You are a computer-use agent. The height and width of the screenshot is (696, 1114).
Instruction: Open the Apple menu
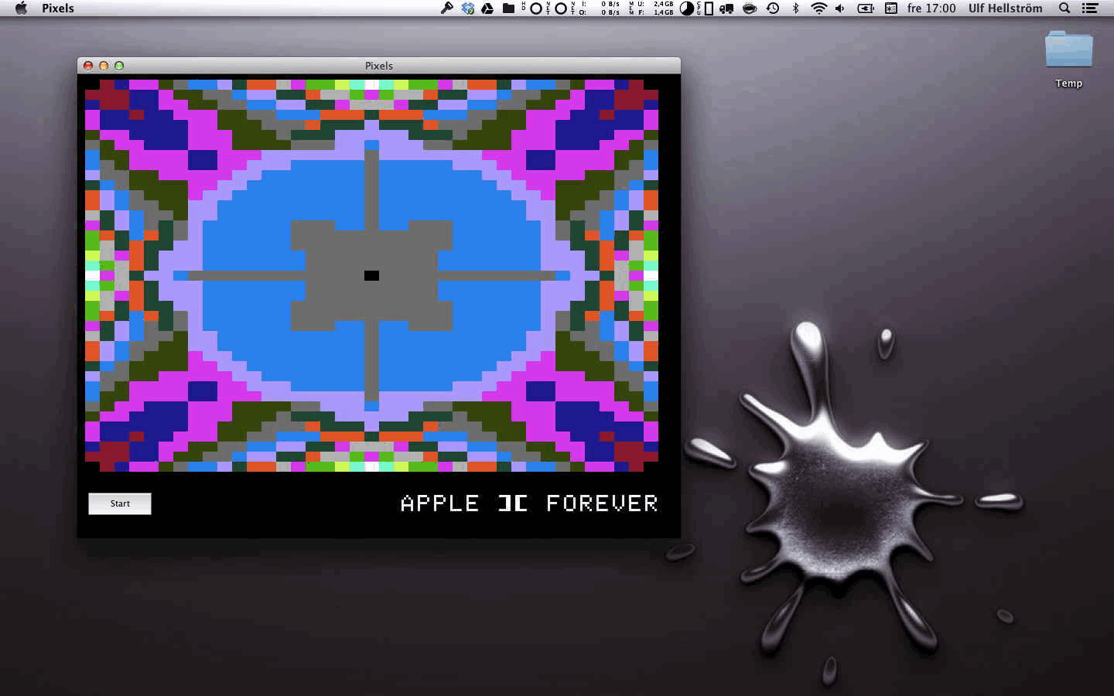pyautogui.click(x=22, y=9)
